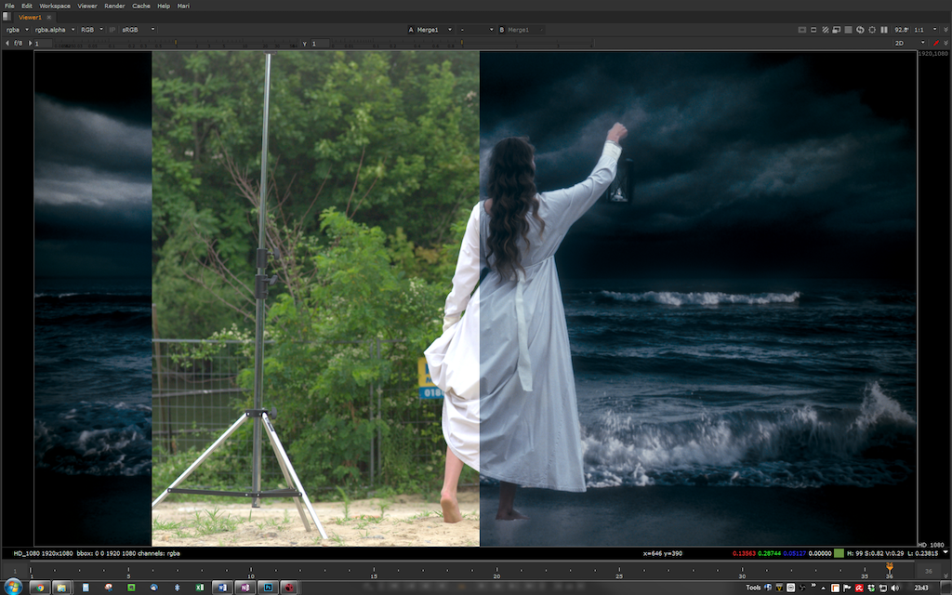Expand the sRGB colorspace dropdown
This screenshot has width=952, height=595.
(x=138, y=30)
